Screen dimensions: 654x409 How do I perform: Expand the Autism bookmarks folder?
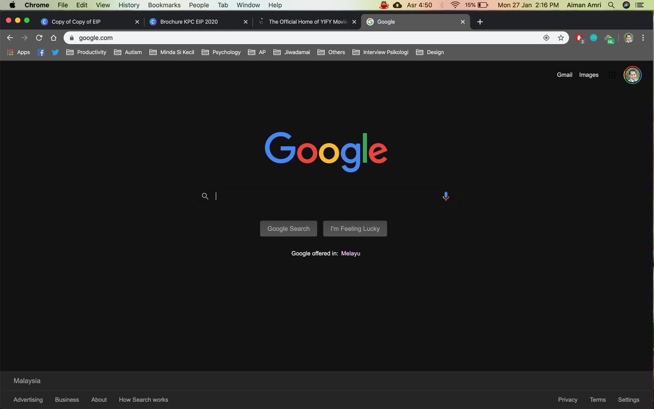click(x=128, y=52)
